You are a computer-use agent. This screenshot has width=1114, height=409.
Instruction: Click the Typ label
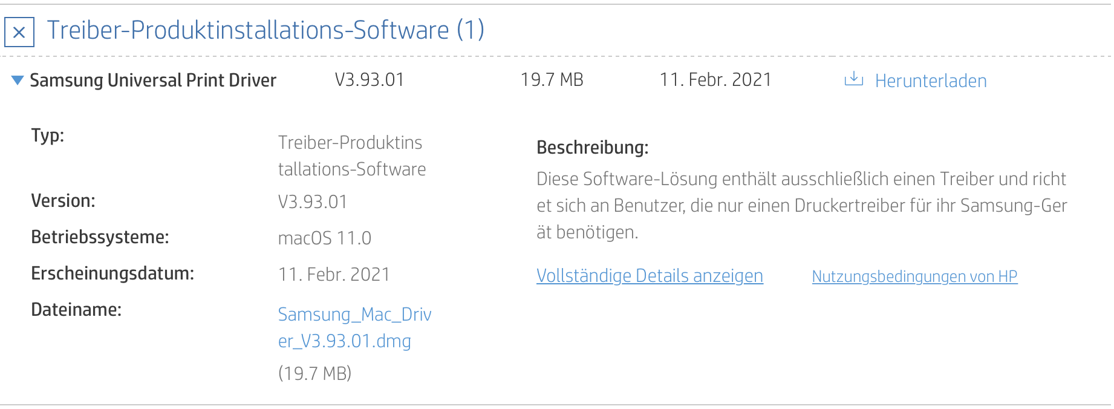47,136
